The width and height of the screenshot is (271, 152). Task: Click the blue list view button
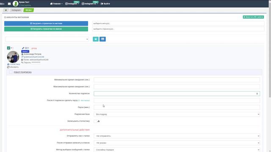click(102, 39)
